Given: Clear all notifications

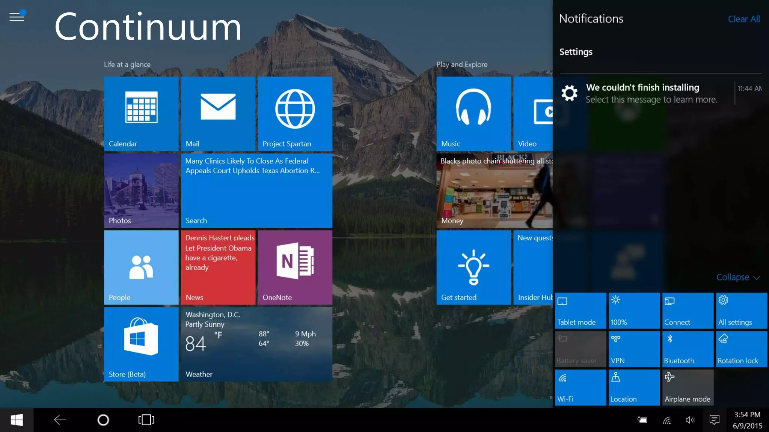Looking at the screenshot, I should coord(744,19).
